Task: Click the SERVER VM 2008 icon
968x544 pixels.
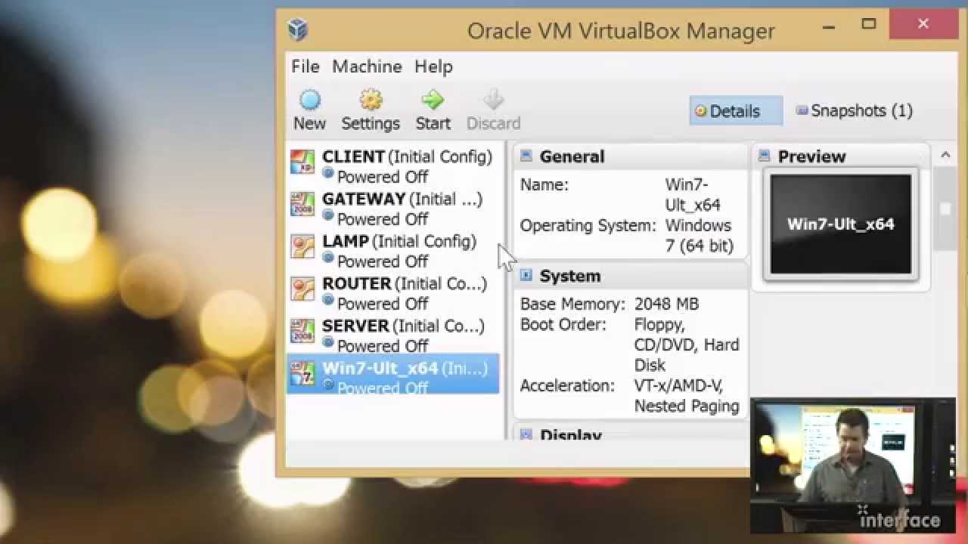Action: click(302, 332)
